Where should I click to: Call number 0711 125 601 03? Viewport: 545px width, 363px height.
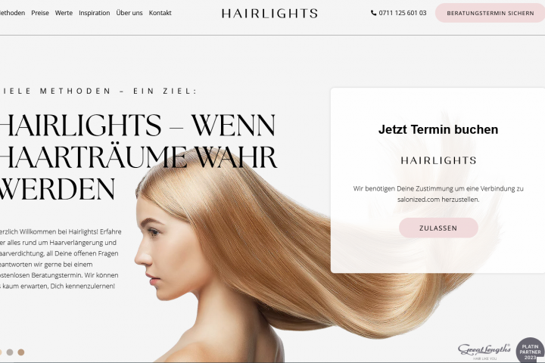[403, 13]
